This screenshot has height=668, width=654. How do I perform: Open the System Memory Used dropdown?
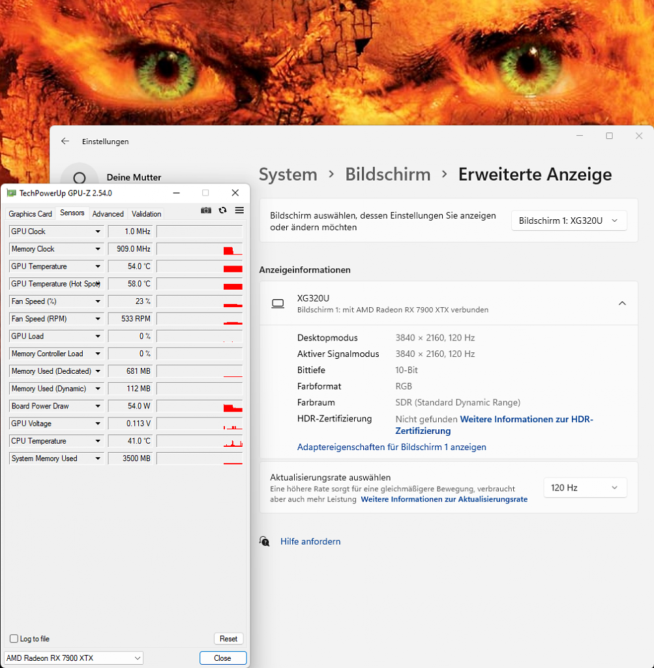[98, 459]
